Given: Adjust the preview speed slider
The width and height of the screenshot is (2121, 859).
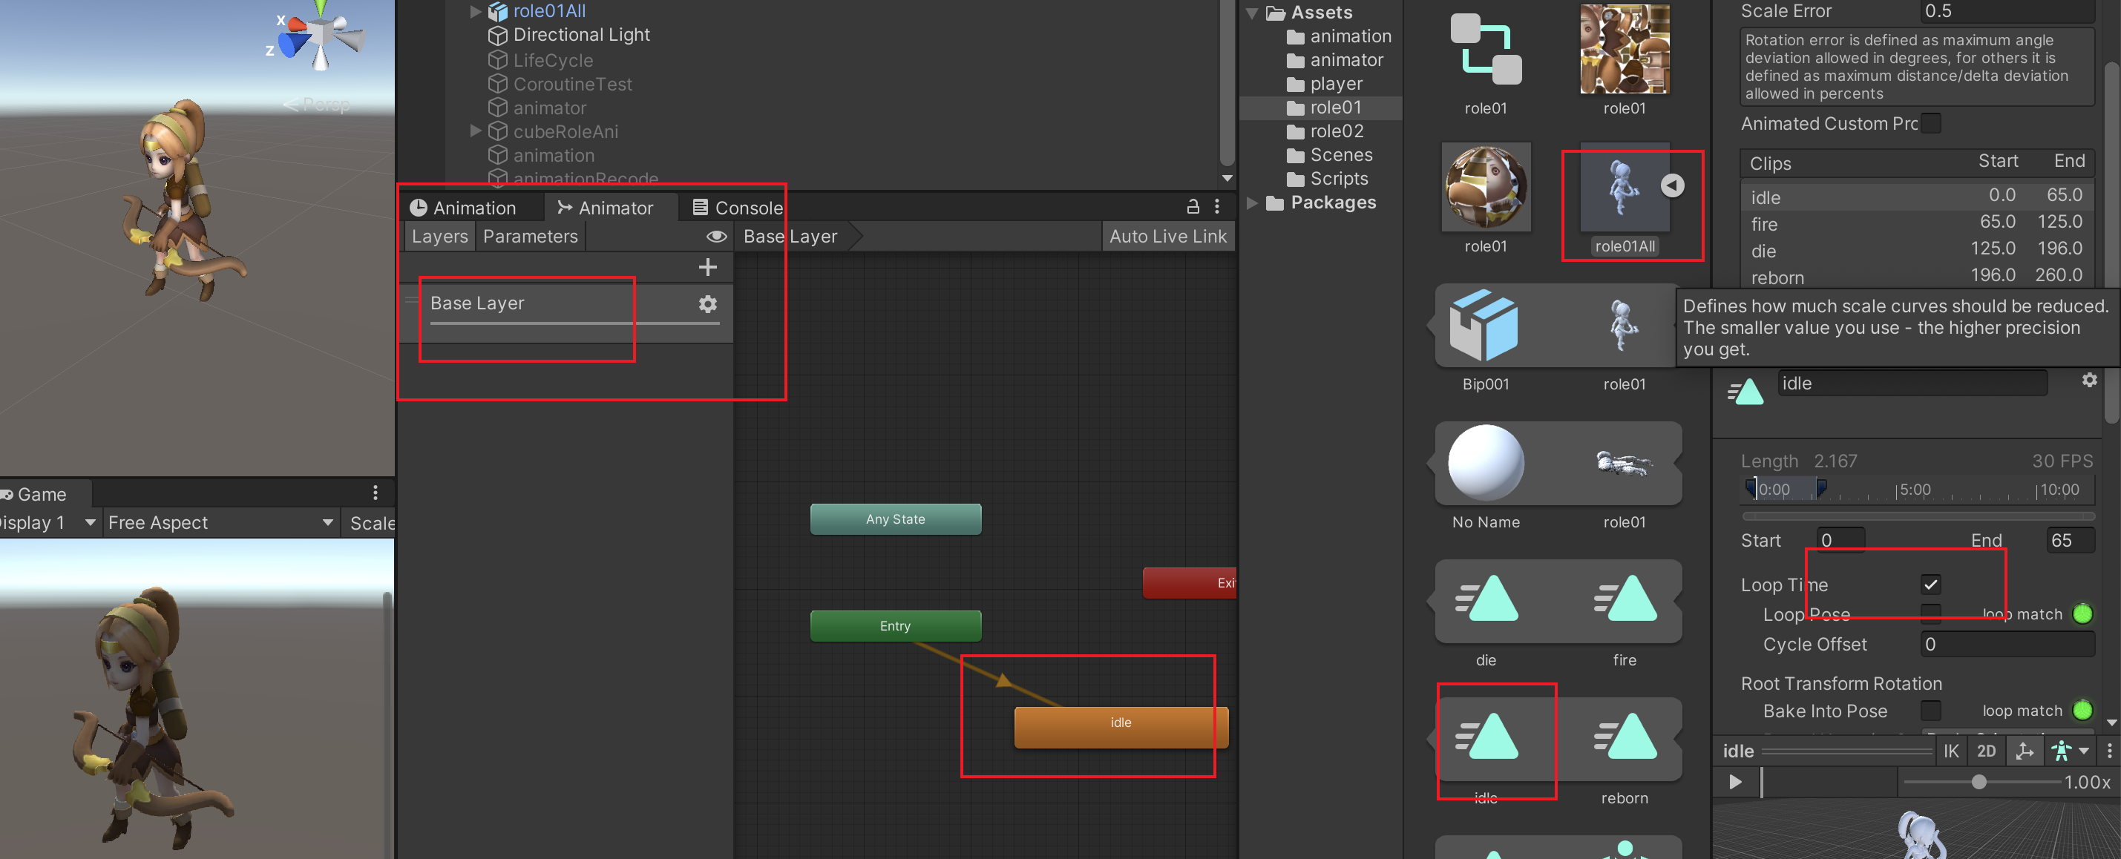Looking at the screenshot, I should click(x=1979, y=783).
